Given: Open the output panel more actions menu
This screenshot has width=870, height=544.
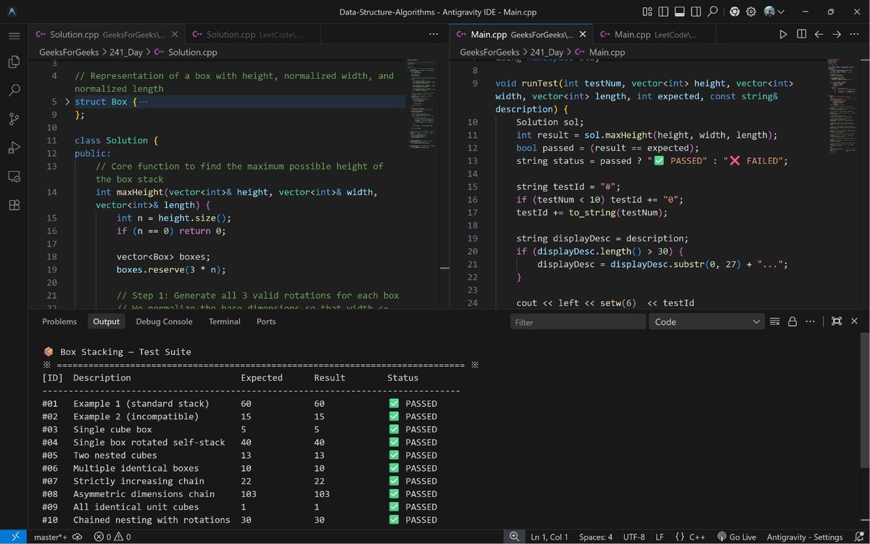Looking at the screenshot, I should pyautogui.click(x=810, y=321).
